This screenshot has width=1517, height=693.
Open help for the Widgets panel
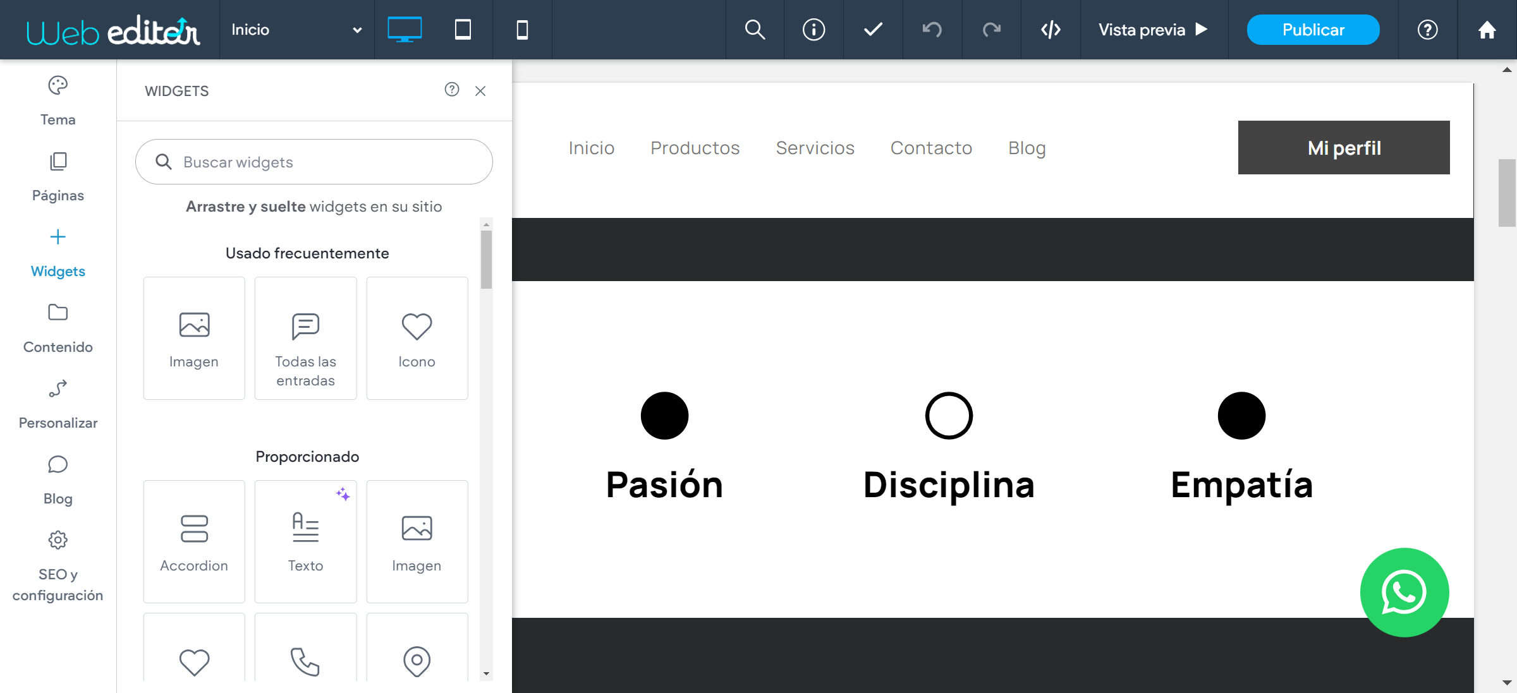click(x=451, y=90)
